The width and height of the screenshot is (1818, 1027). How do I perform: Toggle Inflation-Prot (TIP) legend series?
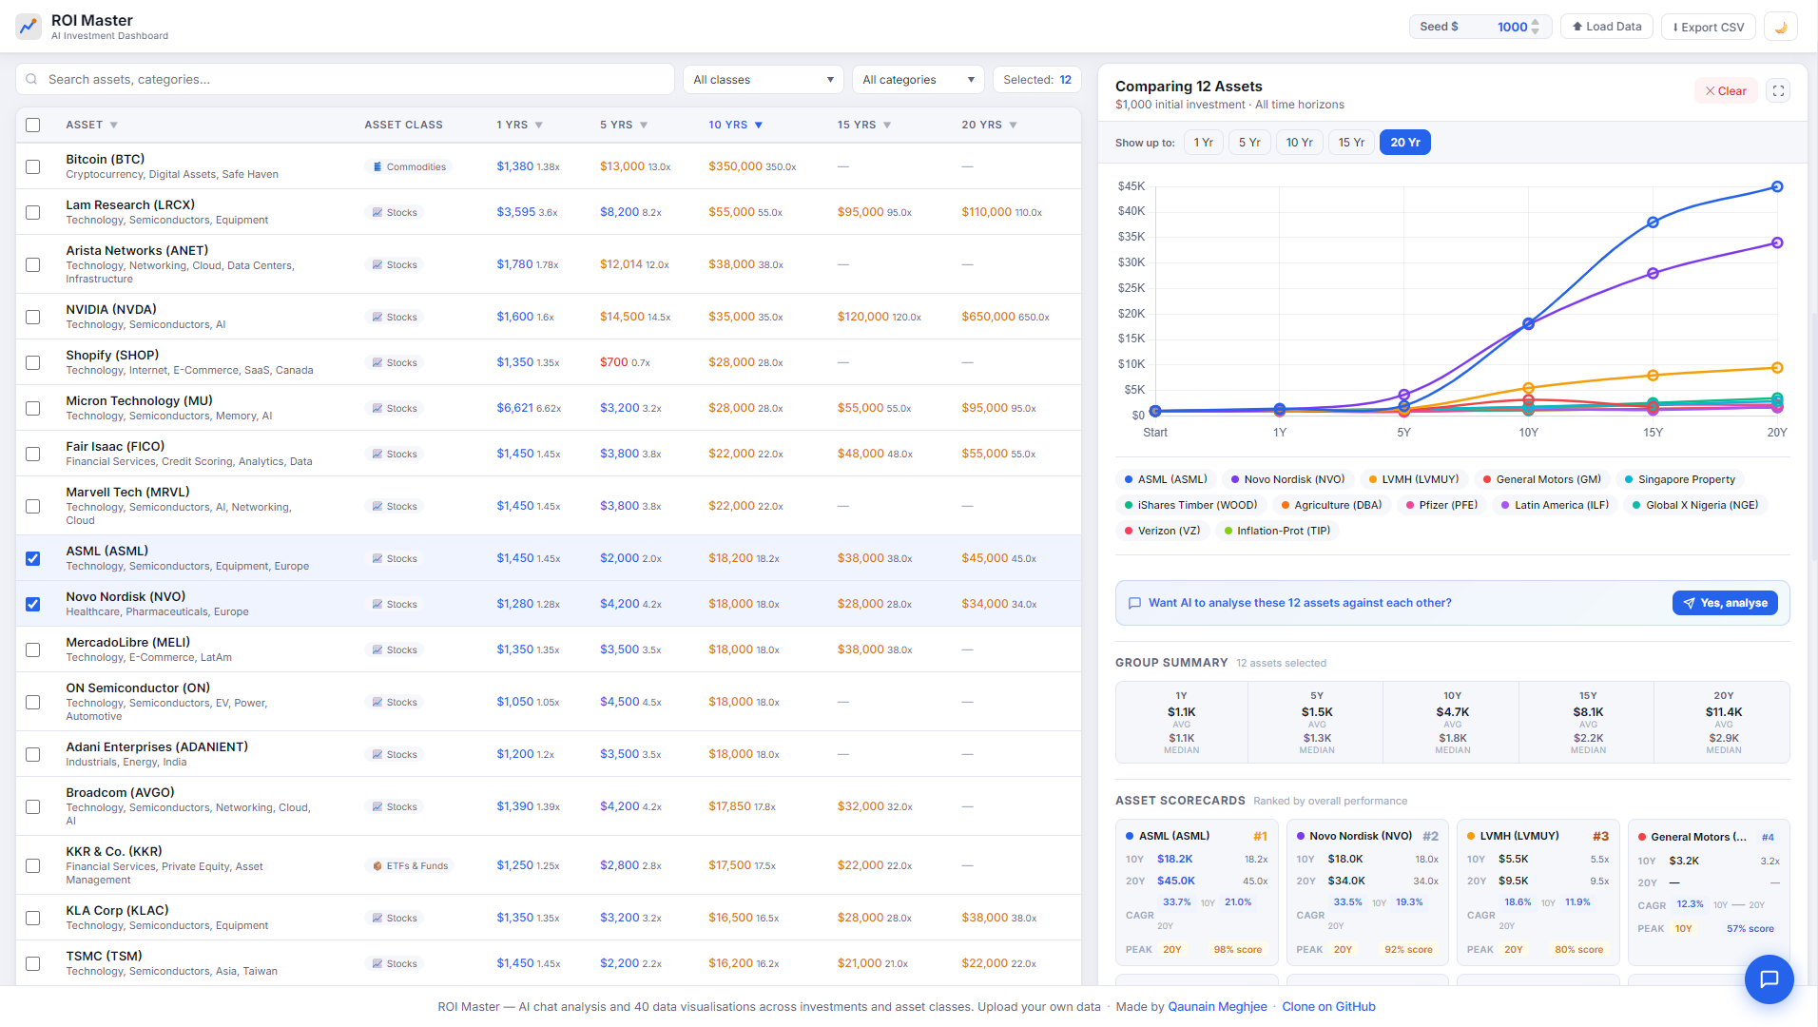coord(1277,532)
